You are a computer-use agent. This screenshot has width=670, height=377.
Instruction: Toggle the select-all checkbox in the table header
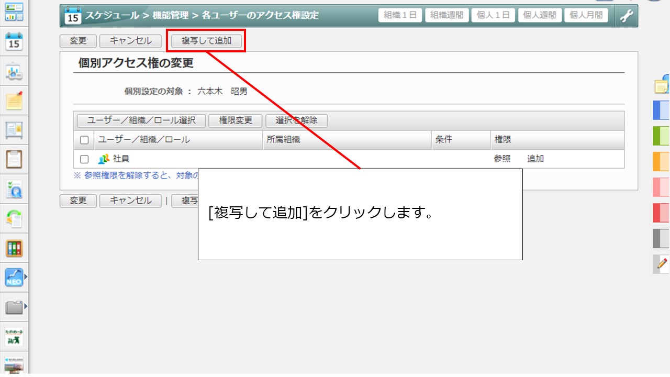pyautogui.click(x=84, y=140)
